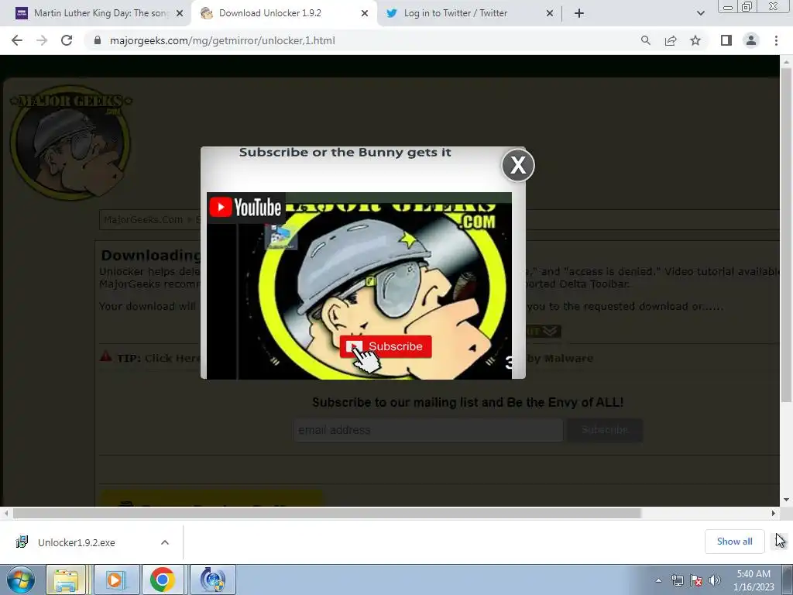Click the red Subscribe button in video
This screenshot has height=595, width=793.
(x=386, y=346)
